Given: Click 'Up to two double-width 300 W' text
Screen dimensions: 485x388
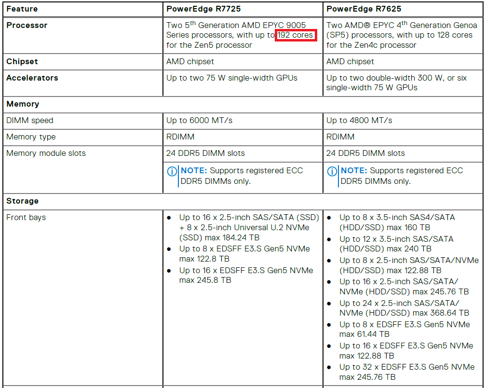Looking at the screenshot, I should click(384, 78).
